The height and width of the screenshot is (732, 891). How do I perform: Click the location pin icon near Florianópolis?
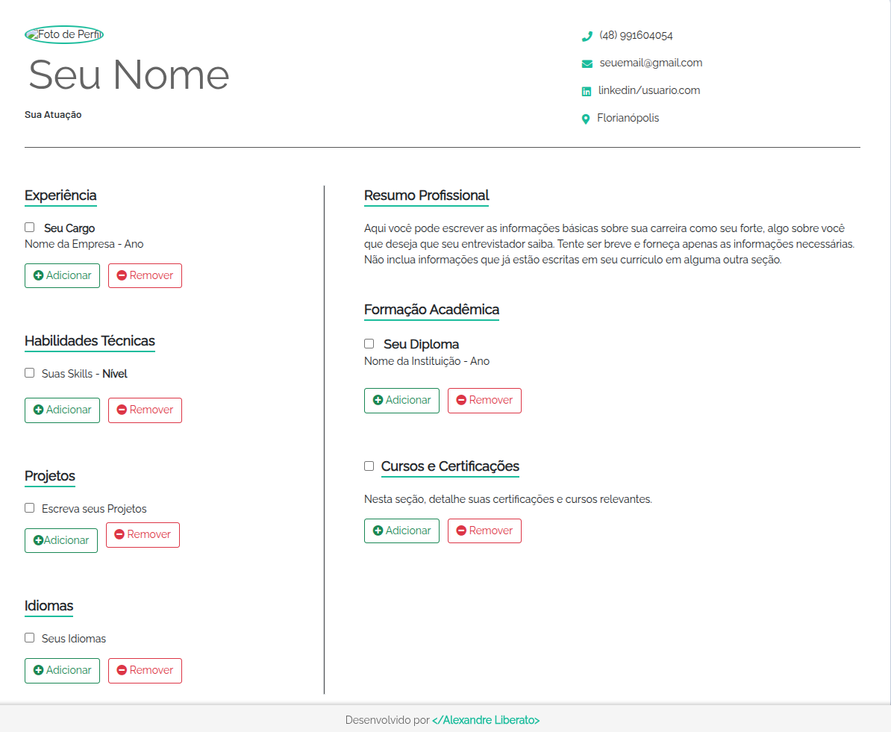point(586,119)
